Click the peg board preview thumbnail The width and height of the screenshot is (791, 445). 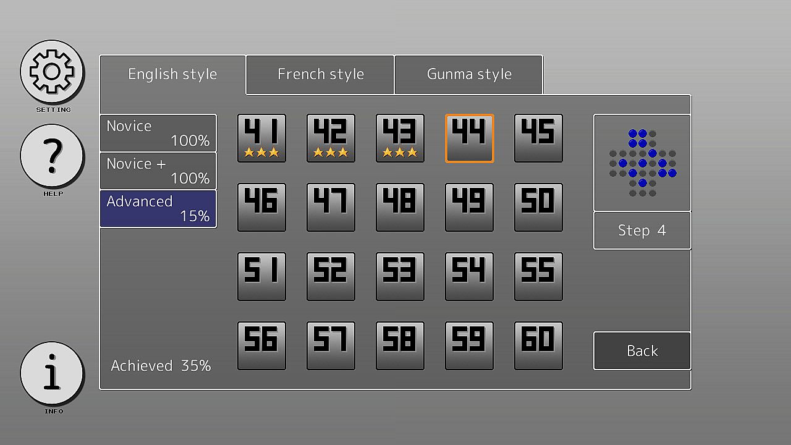click(x=642, y=163)
